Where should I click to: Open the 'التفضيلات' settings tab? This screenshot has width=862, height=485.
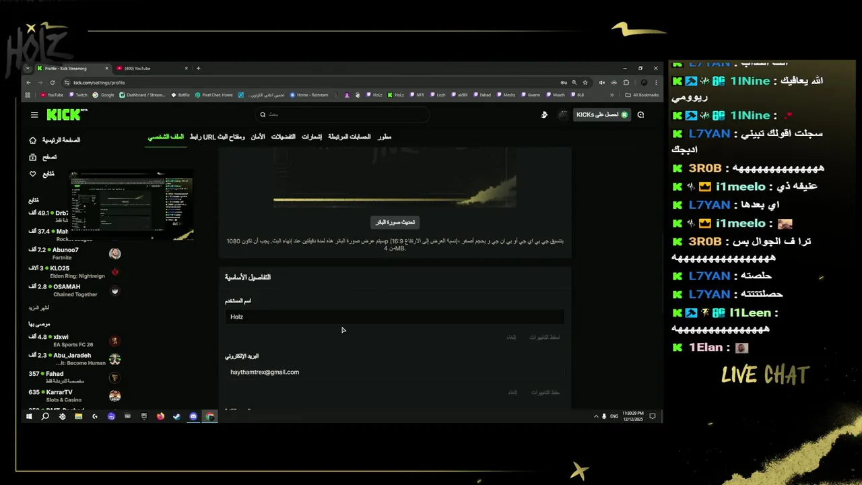click(x=283, y=137)
